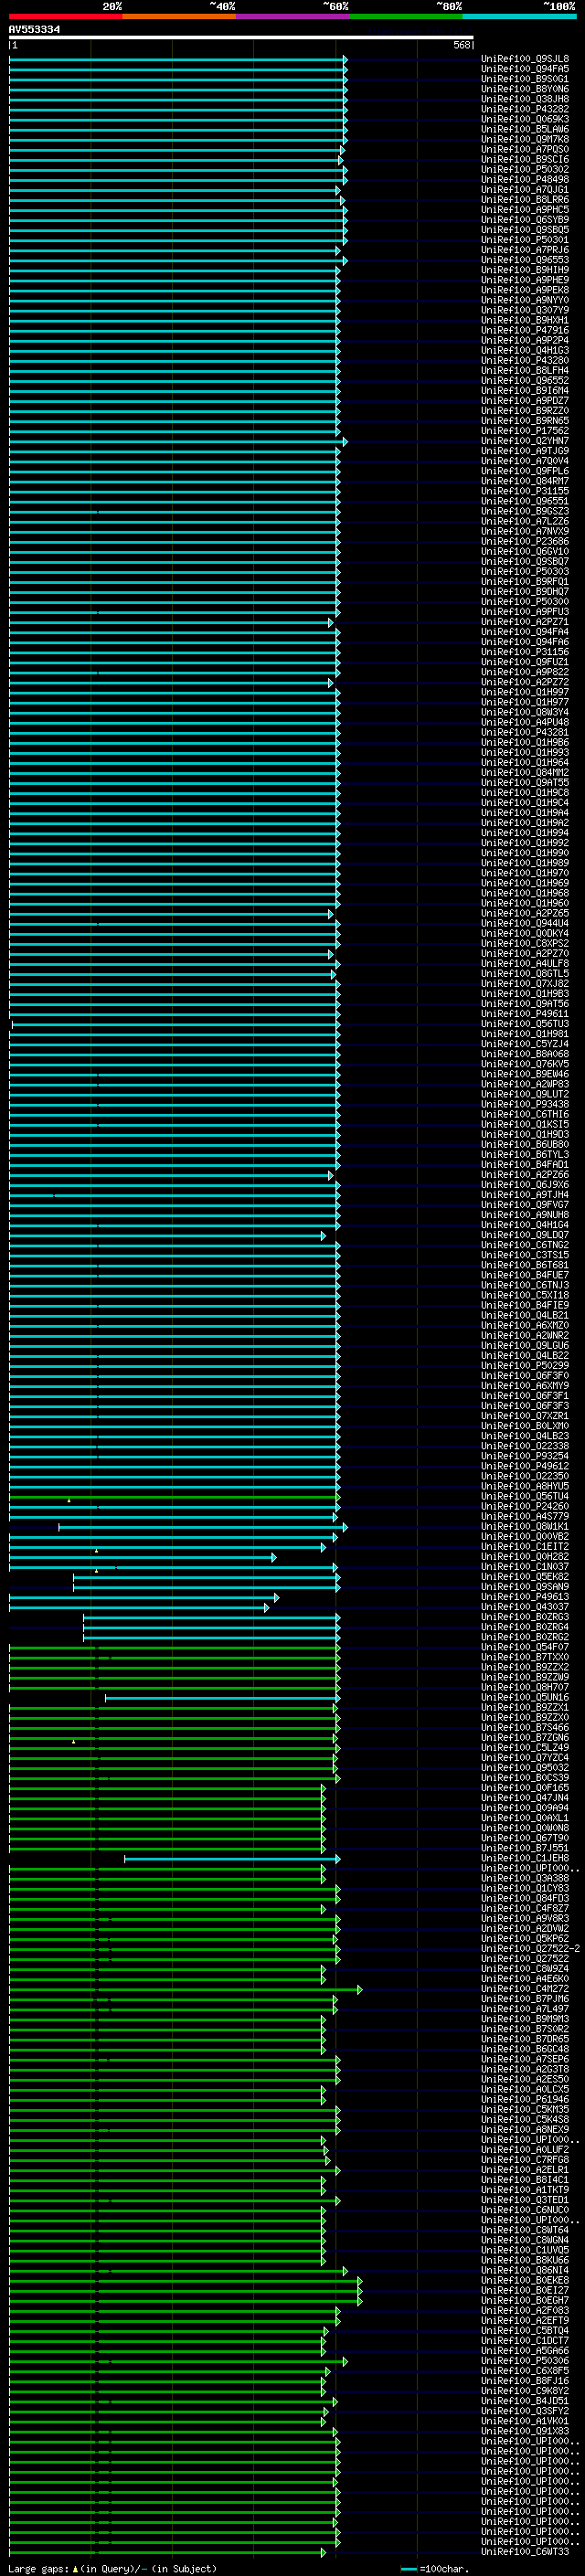Viewport: 585px width, 2576px height.
Task: Click hit label UniRef100_A9PHE9
Action: pyautogui.click(x=525, y=280)
